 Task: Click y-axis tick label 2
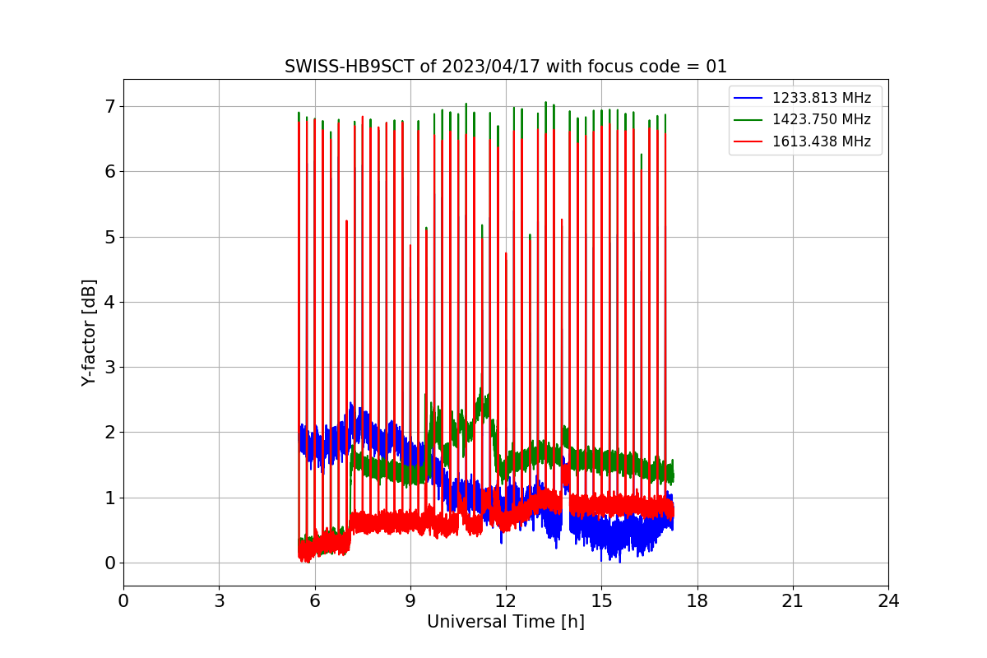[109, 433]
